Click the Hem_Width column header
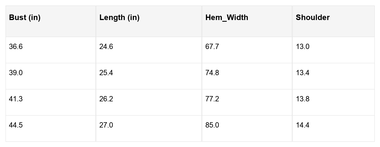Image resolution: width=380 pixels, height=147 pixels. pos(247,21)
